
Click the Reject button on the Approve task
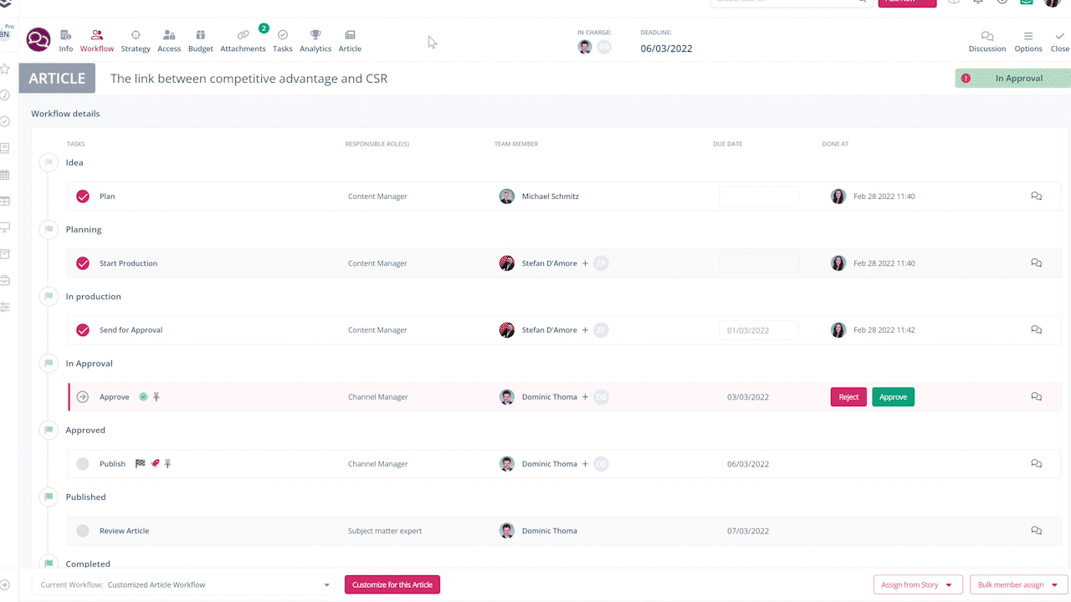pos(848,396)
